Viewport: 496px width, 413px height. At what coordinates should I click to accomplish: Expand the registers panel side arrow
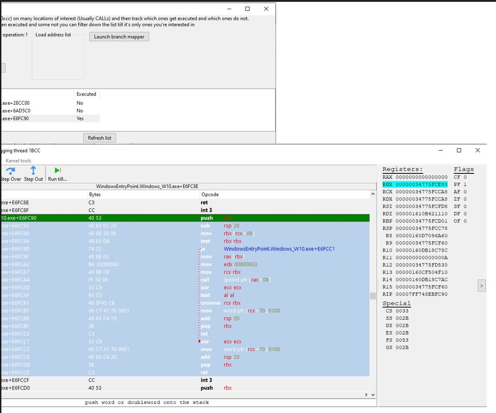pyautogui.click(x=481, y=285)
